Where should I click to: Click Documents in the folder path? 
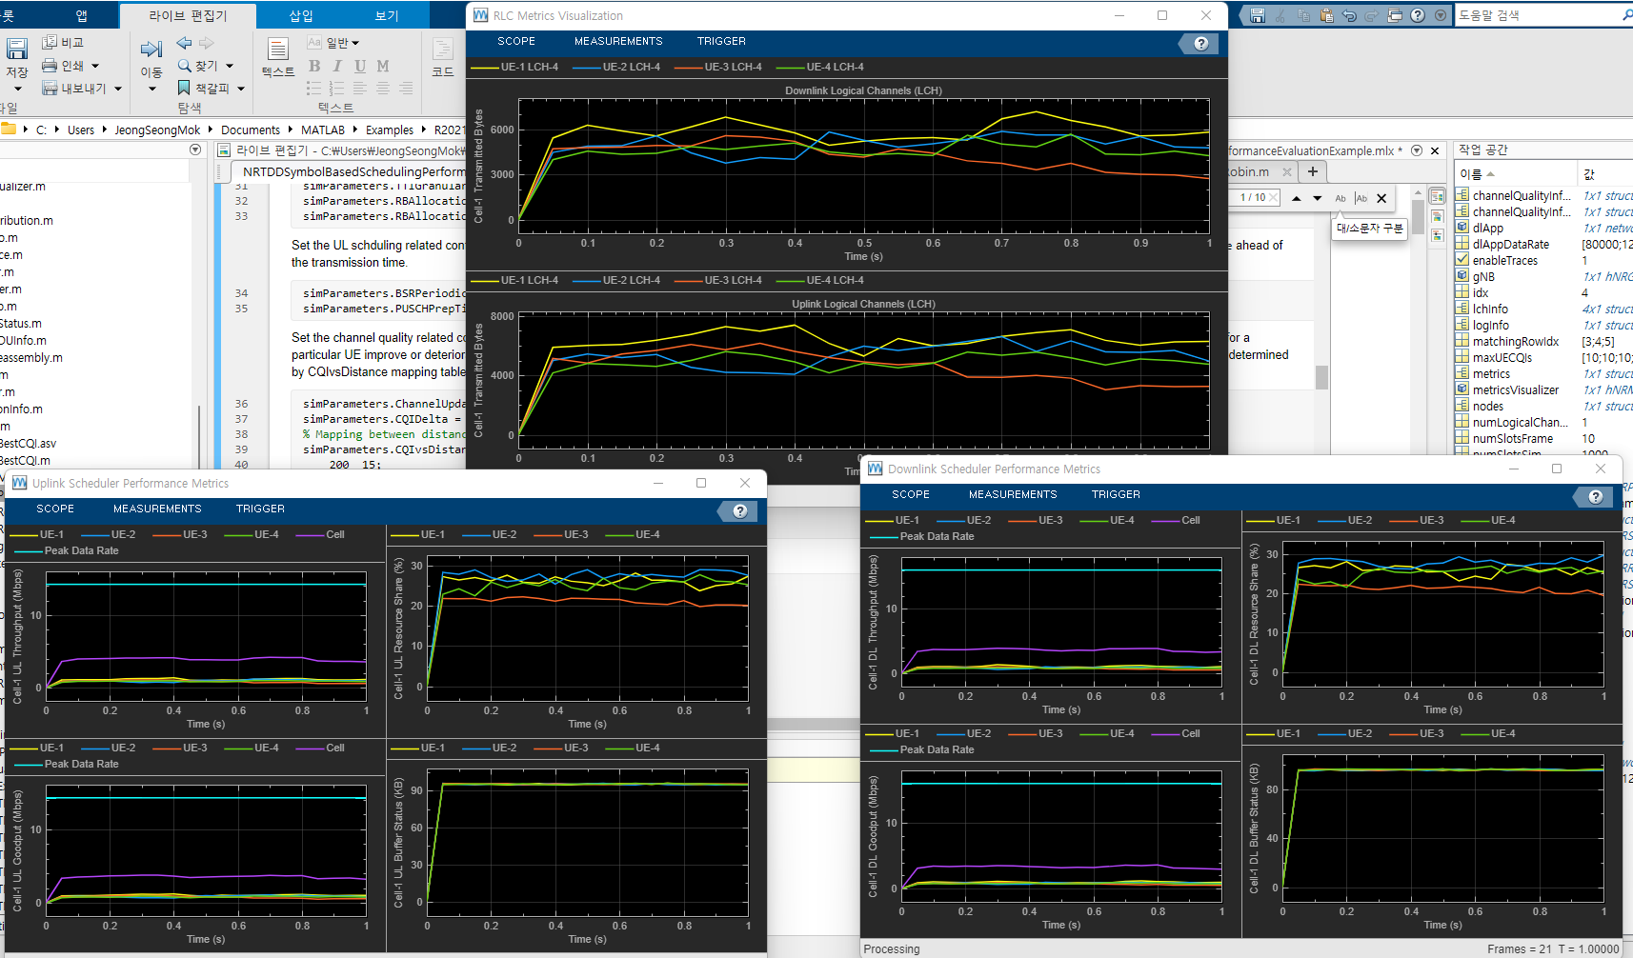click(251, 130)
